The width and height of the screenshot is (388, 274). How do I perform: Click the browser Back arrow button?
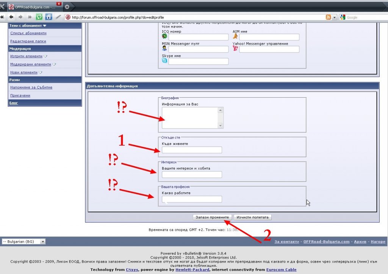click(x=11, y=17)
